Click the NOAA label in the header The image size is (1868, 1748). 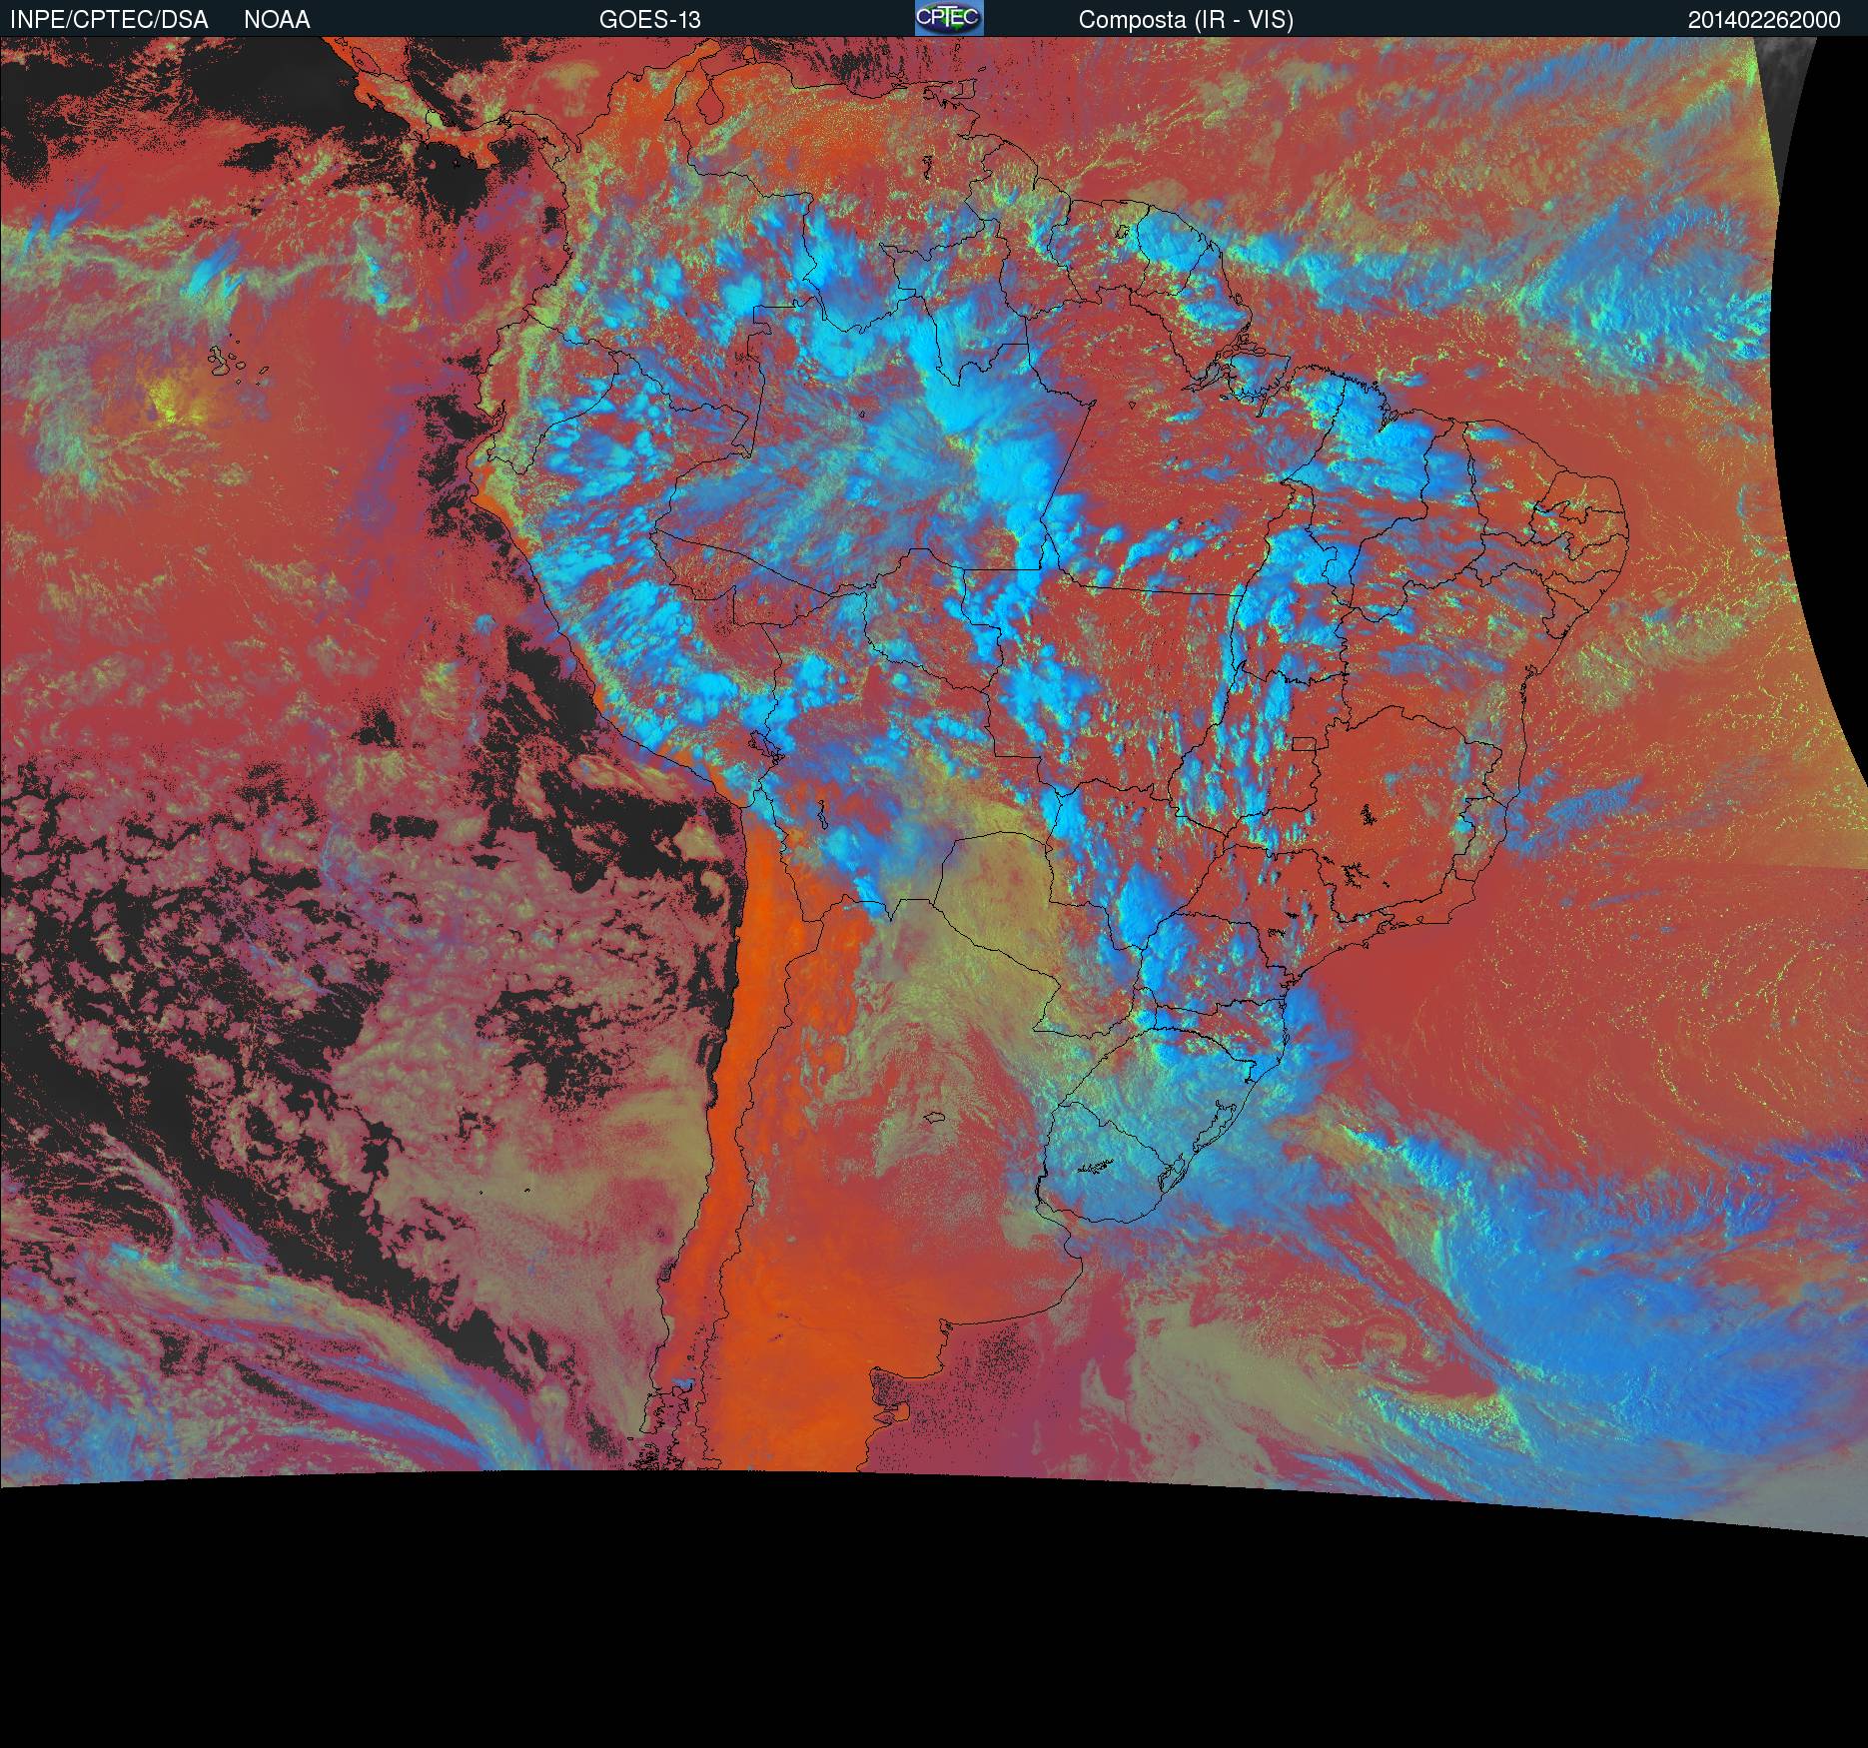pyautogui.click(x=277, y=20)
